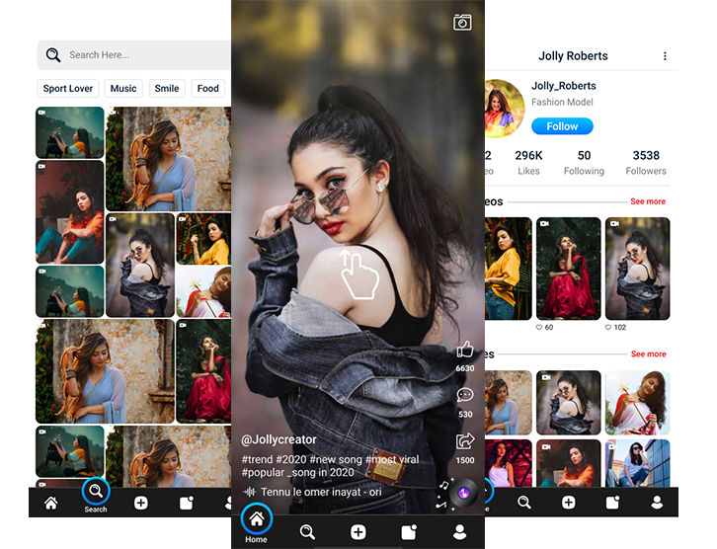Image resolution: width=717 pixels, height=549 pixels.
Task: Open comments icon showing 530
Action: (x=465, y=396)
